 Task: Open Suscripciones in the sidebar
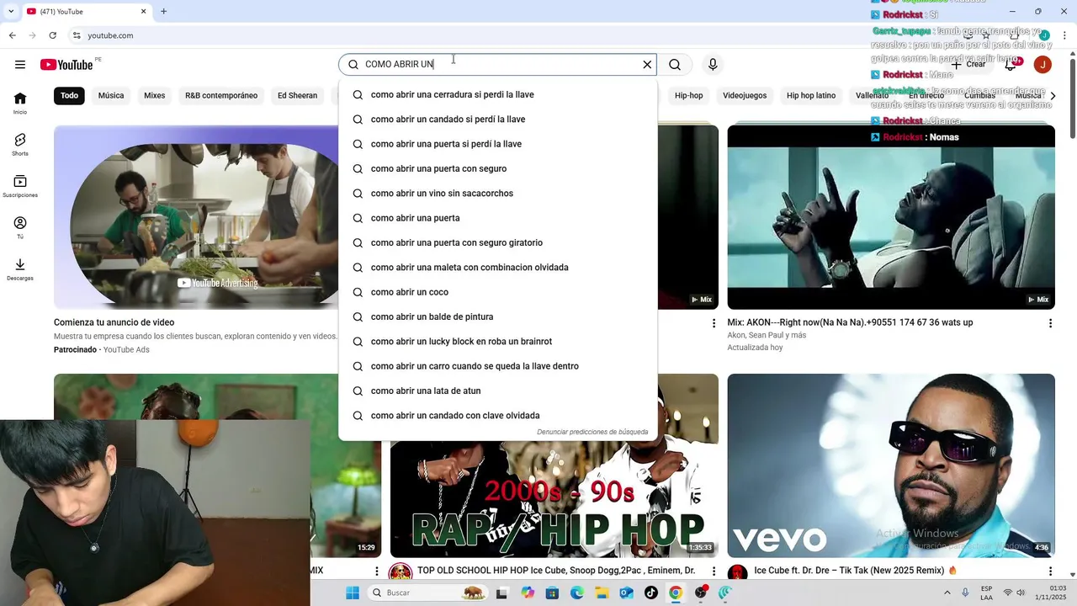pos(20,186)
